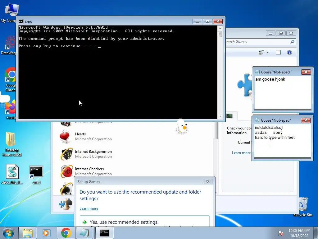Click the Search Games input field
Viewport: 318px width, 239px height.
tap(257, 42)
